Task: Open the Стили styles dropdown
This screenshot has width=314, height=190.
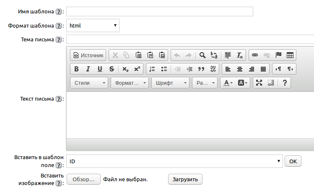Action: coord(89,83)
